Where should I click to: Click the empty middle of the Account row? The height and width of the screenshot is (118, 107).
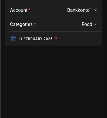(x=49, y=10)
